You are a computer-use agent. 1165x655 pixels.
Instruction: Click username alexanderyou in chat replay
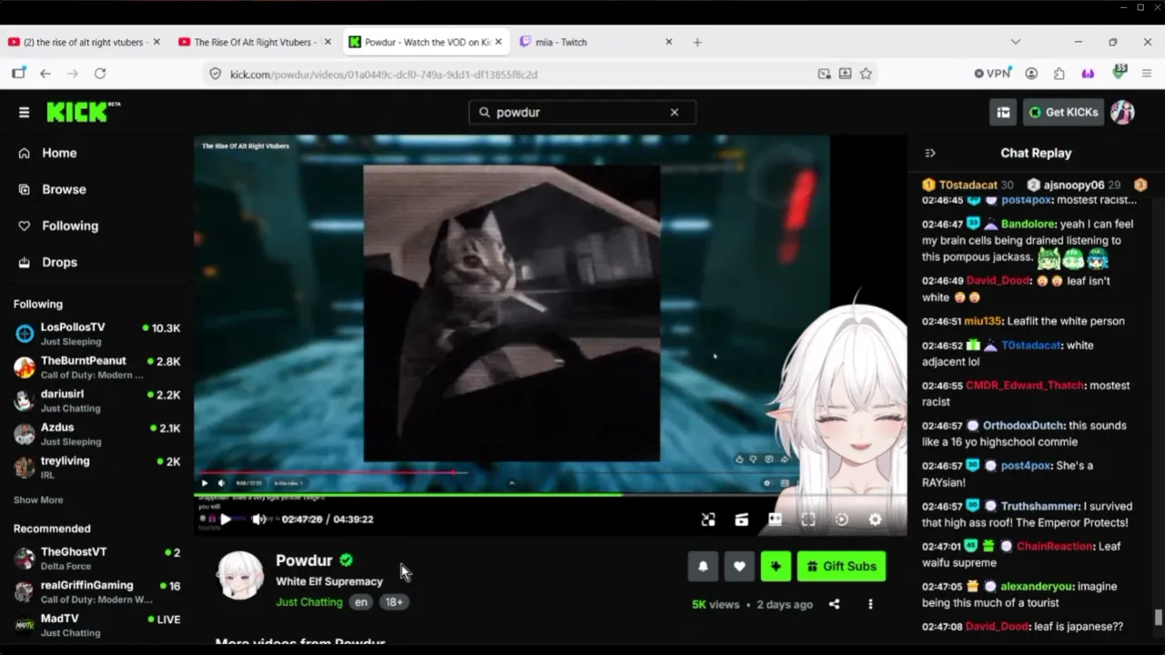click(x=1035, y=587)
